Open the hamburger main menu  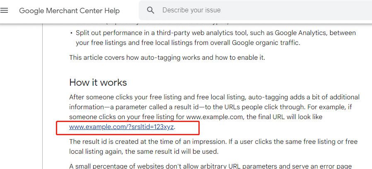pyautogui.click(x=4, y=10)
